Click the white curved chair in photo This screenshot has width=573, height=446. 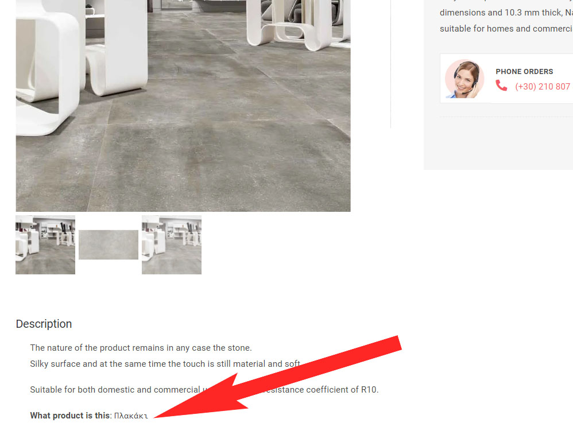pos(48,69)
